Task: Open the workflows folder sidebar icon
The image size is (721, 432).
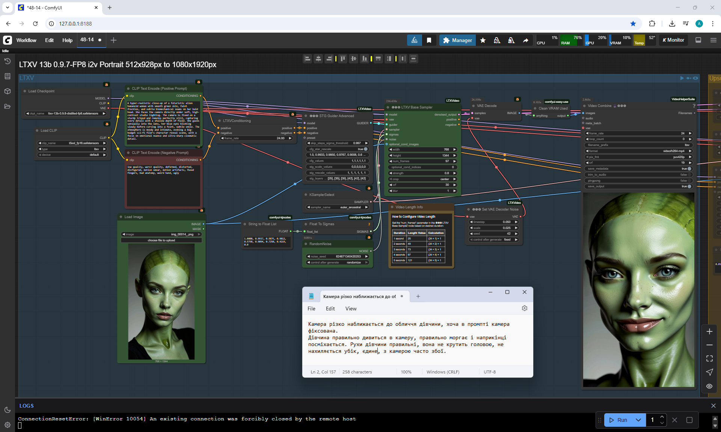Action: coord(8,106)
